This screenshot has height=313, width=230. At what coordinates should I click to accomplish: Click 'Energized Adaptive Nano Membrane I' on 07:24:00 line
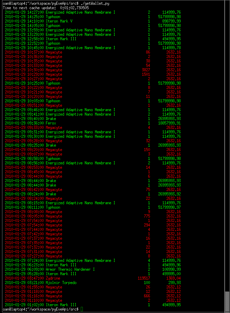point(80,260)
